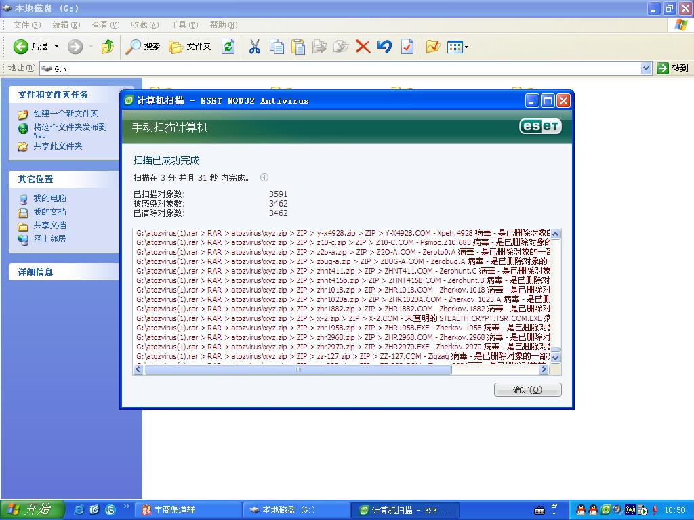Open the 帮助(H) menu
Screen dimensions: 694x520
click(x=224, y=25)
